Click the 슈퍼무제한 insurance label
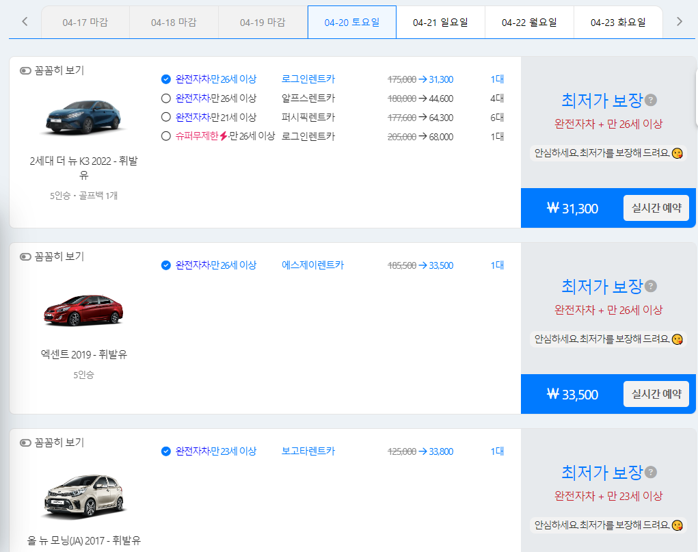This screenshot has width=698, height=552. [x=197, y=136]
